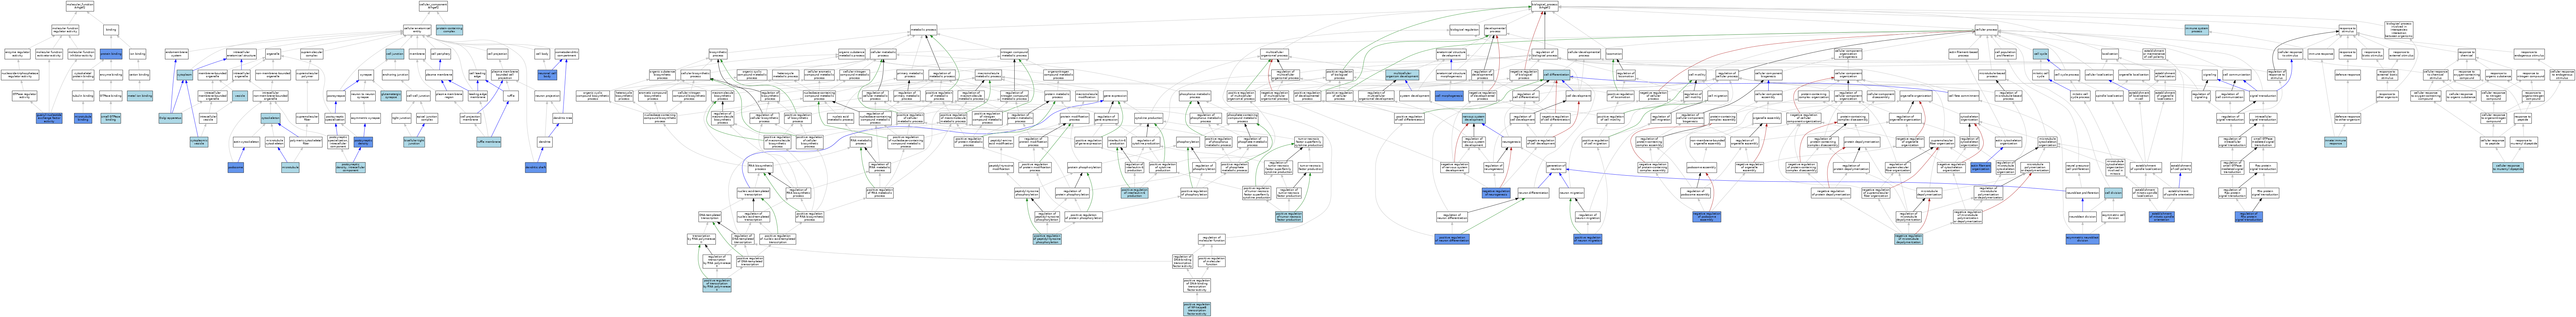Viewport: 2576px width, 317px height.
Task: Click the 'locomotion' node
Action: (1614, 54)
